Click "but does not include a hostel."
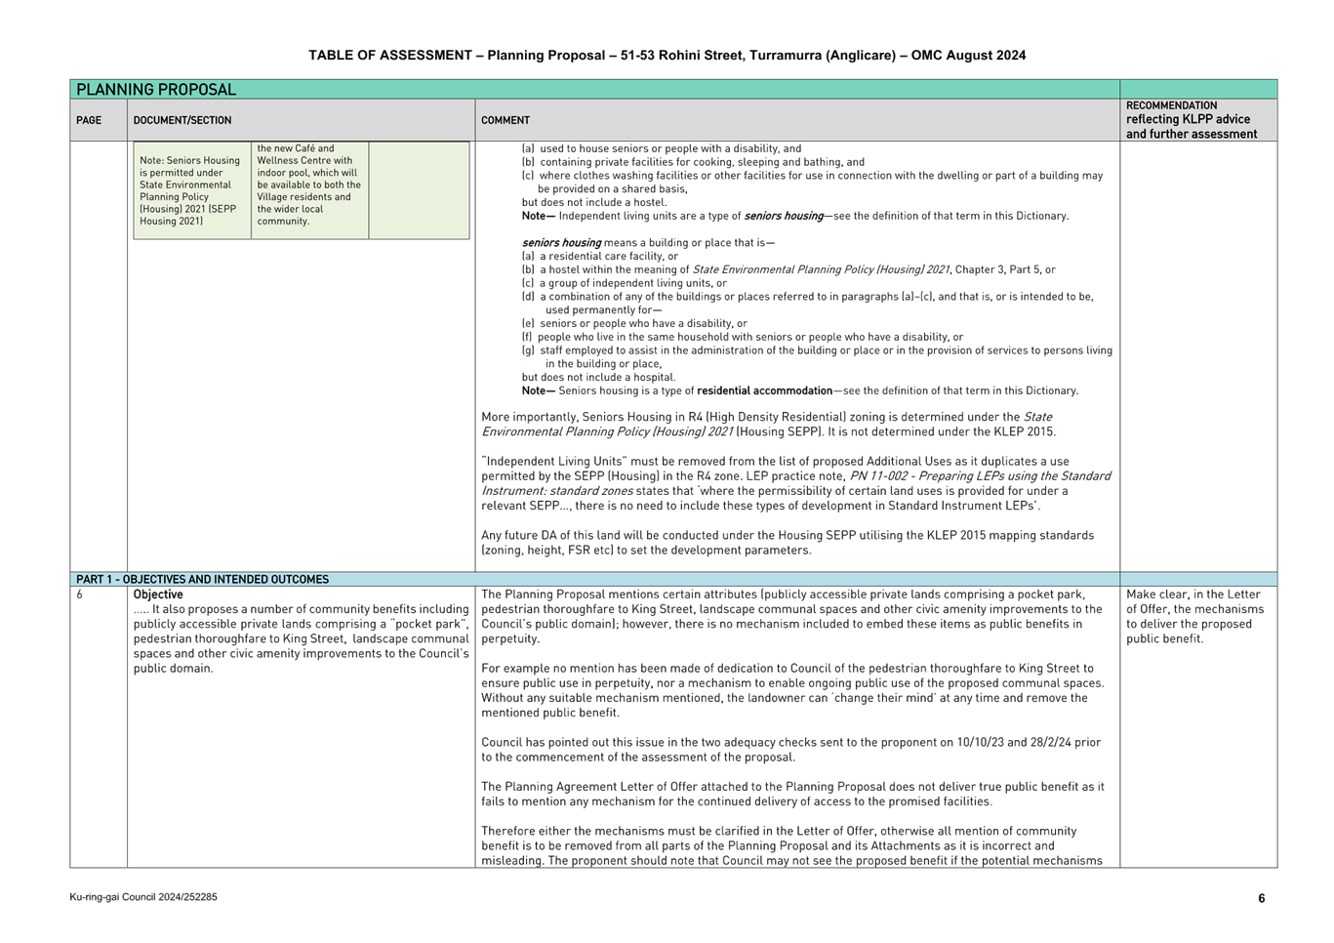The image size is (1334, 943). click(594, 202)
